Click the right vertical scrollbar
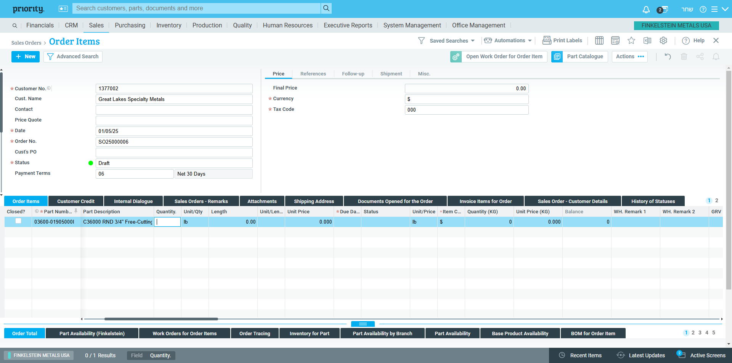This screenshot has height=363, width=732. [x=729, y=180]
